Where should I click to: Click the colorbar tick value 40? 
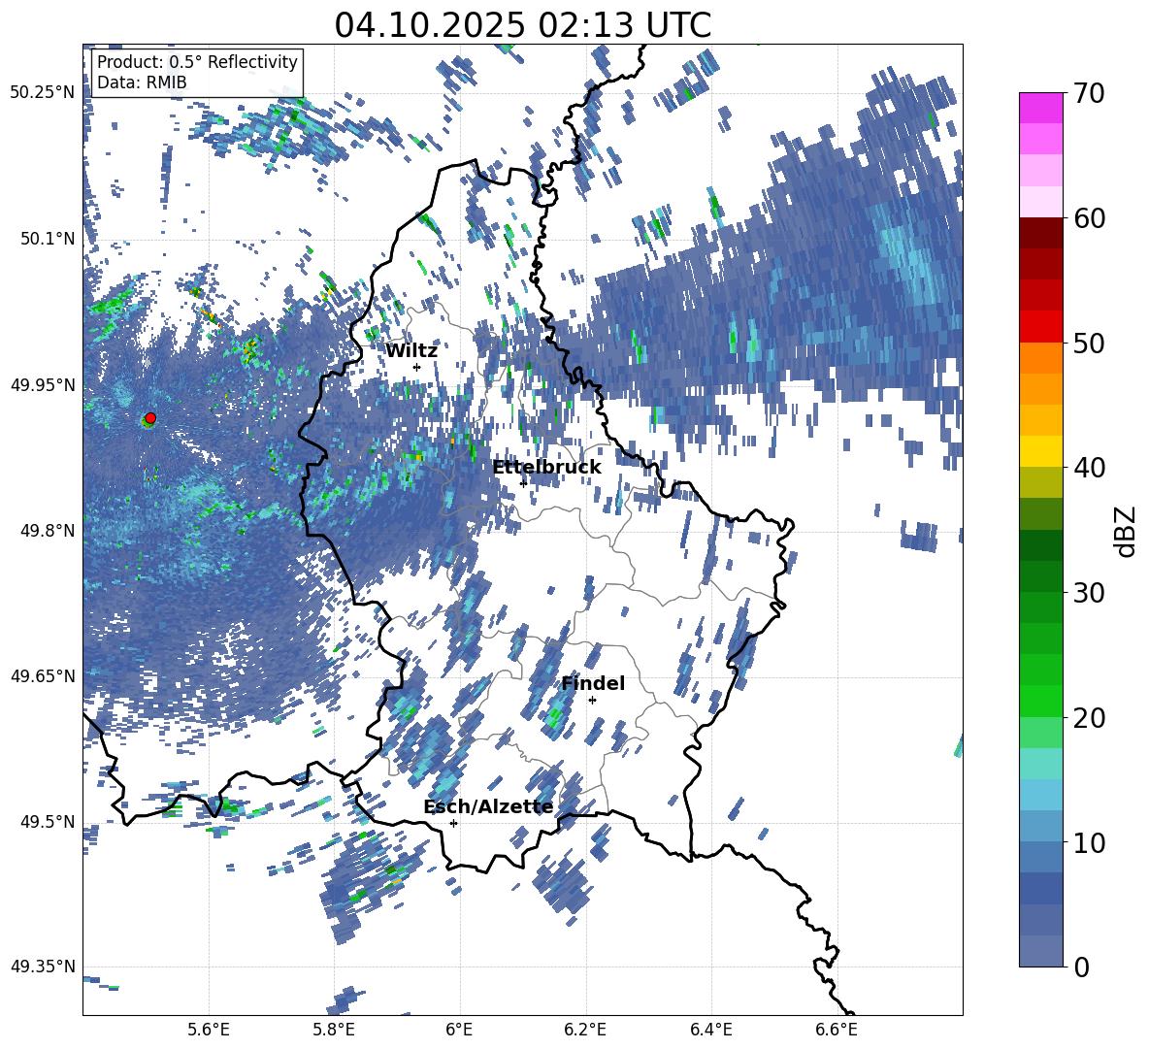[1089, 468]
